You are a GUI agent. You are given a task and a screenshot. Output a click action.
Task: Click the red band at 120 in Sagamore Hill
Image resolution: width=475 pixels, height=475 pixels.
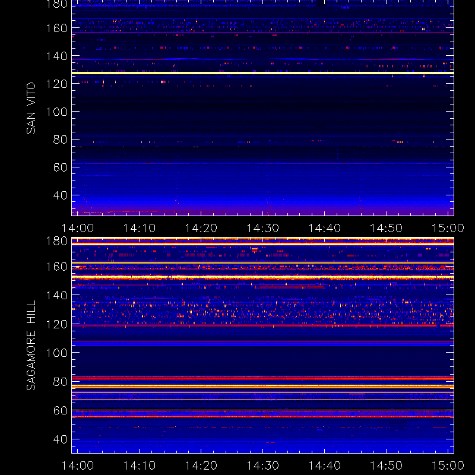262,325
